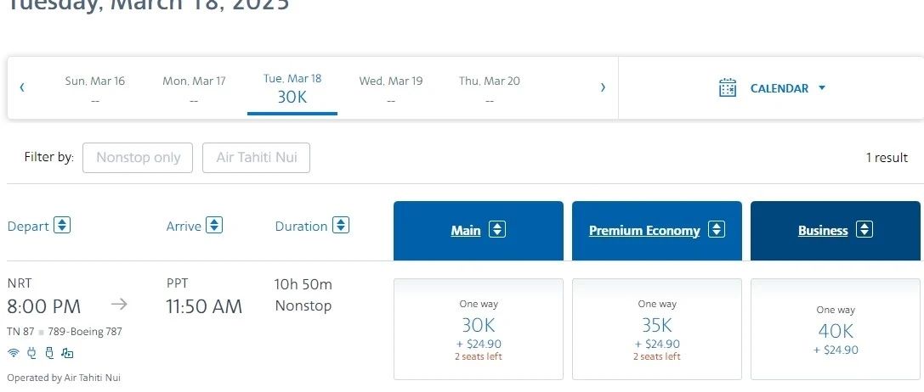924x392 pixels.
Task: Click the in-flight entertainment amenity icon
Action: (x=68, y=353)
